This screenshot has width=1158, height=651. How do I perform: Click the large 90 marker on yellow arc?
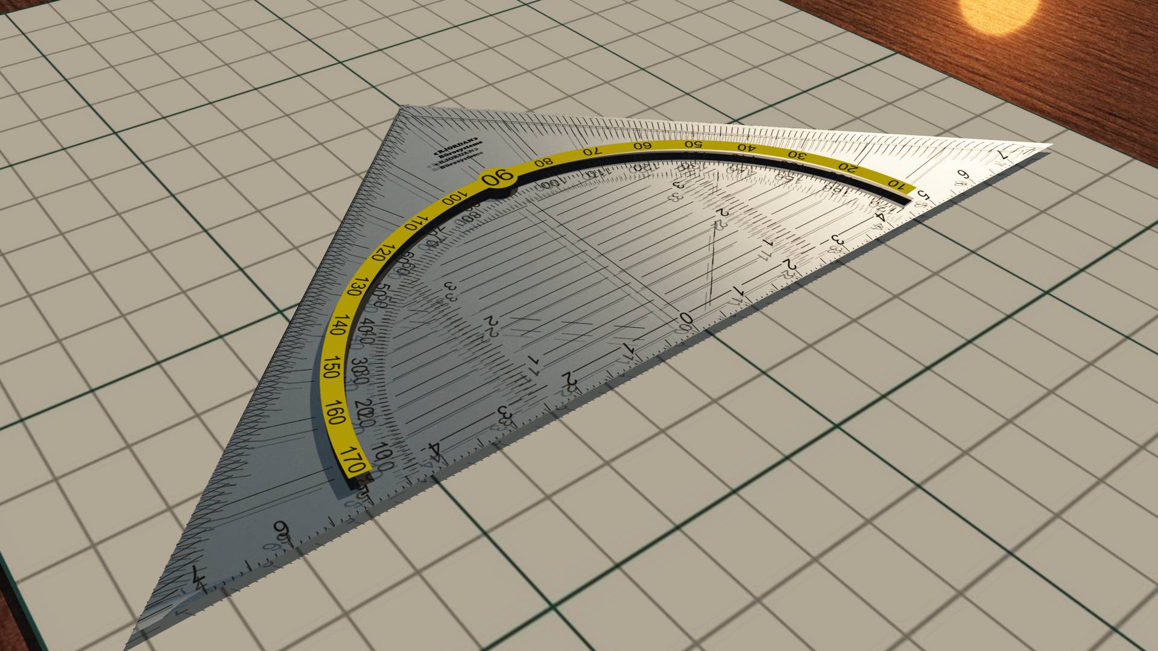(499, 178)
